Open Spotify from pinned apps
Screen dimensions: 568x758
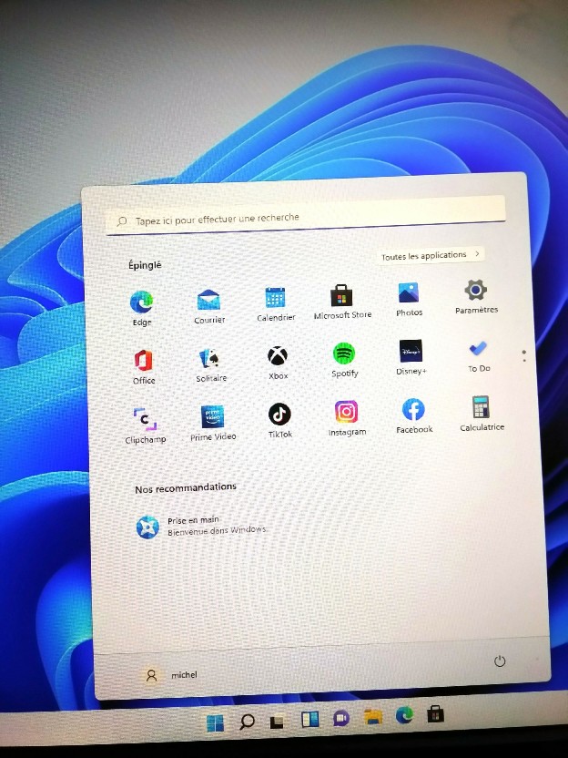click(x=344, y=360)
